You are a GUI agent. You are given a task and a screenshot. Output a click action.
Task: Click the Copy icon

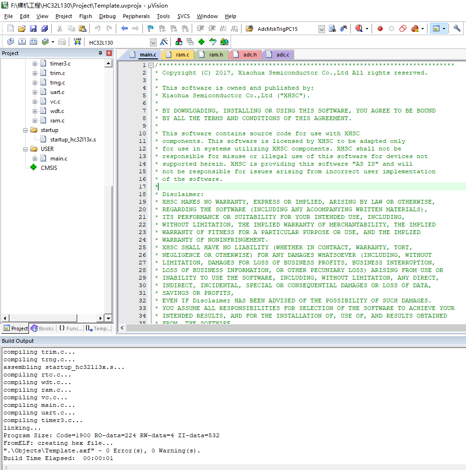(x=71, y=29)
